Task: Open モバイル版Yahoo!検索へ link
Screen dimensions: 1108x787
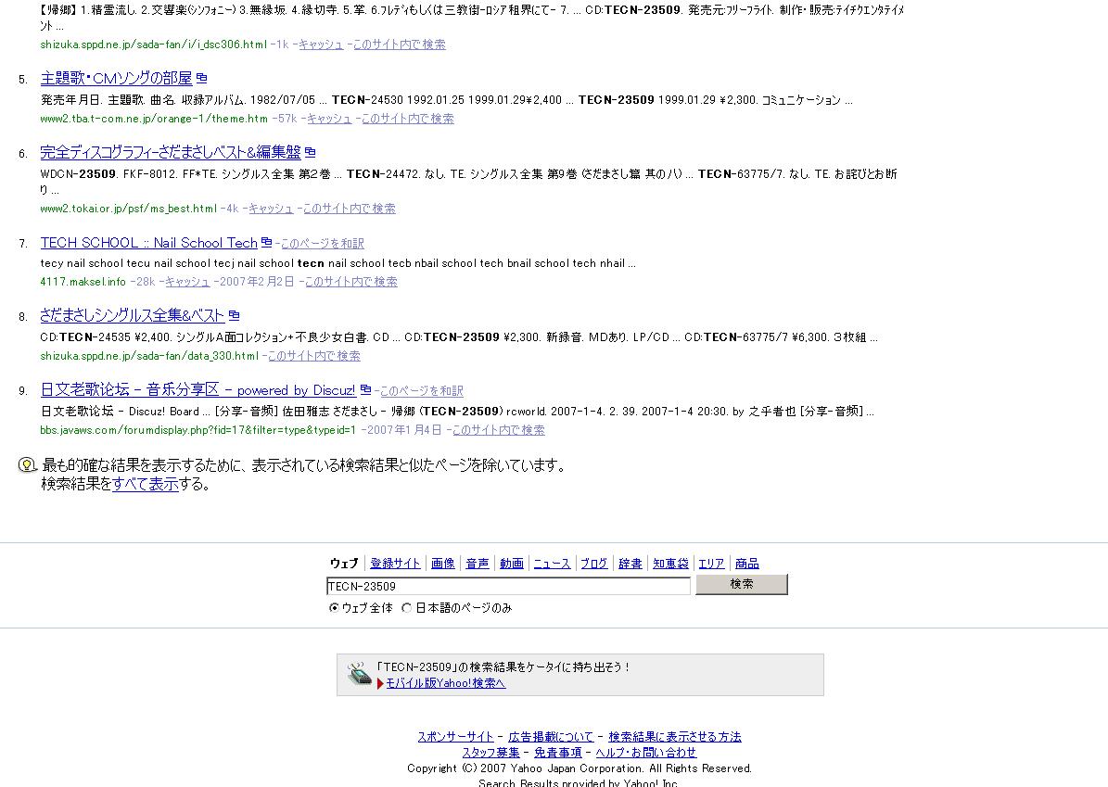Action: [x=446, y=683]
